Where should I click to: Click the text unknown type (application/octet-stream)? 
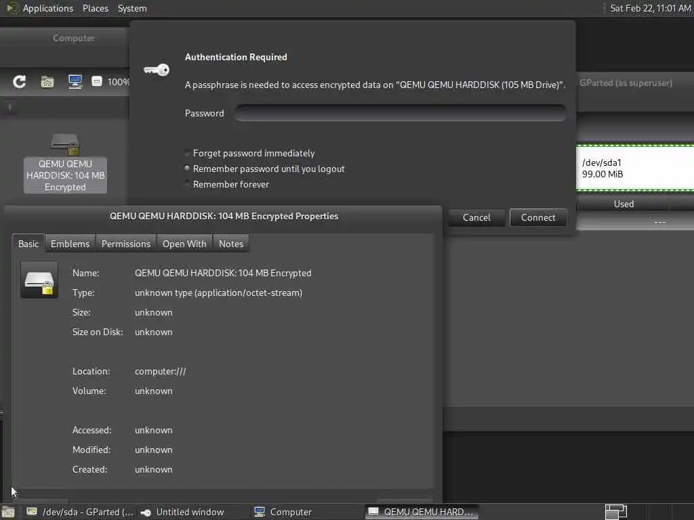coord(219,292)
